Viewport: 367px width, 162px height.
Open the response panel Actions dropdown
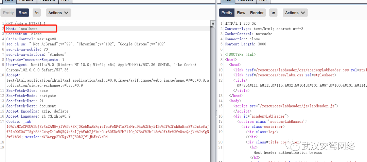[x=295, y=13]
